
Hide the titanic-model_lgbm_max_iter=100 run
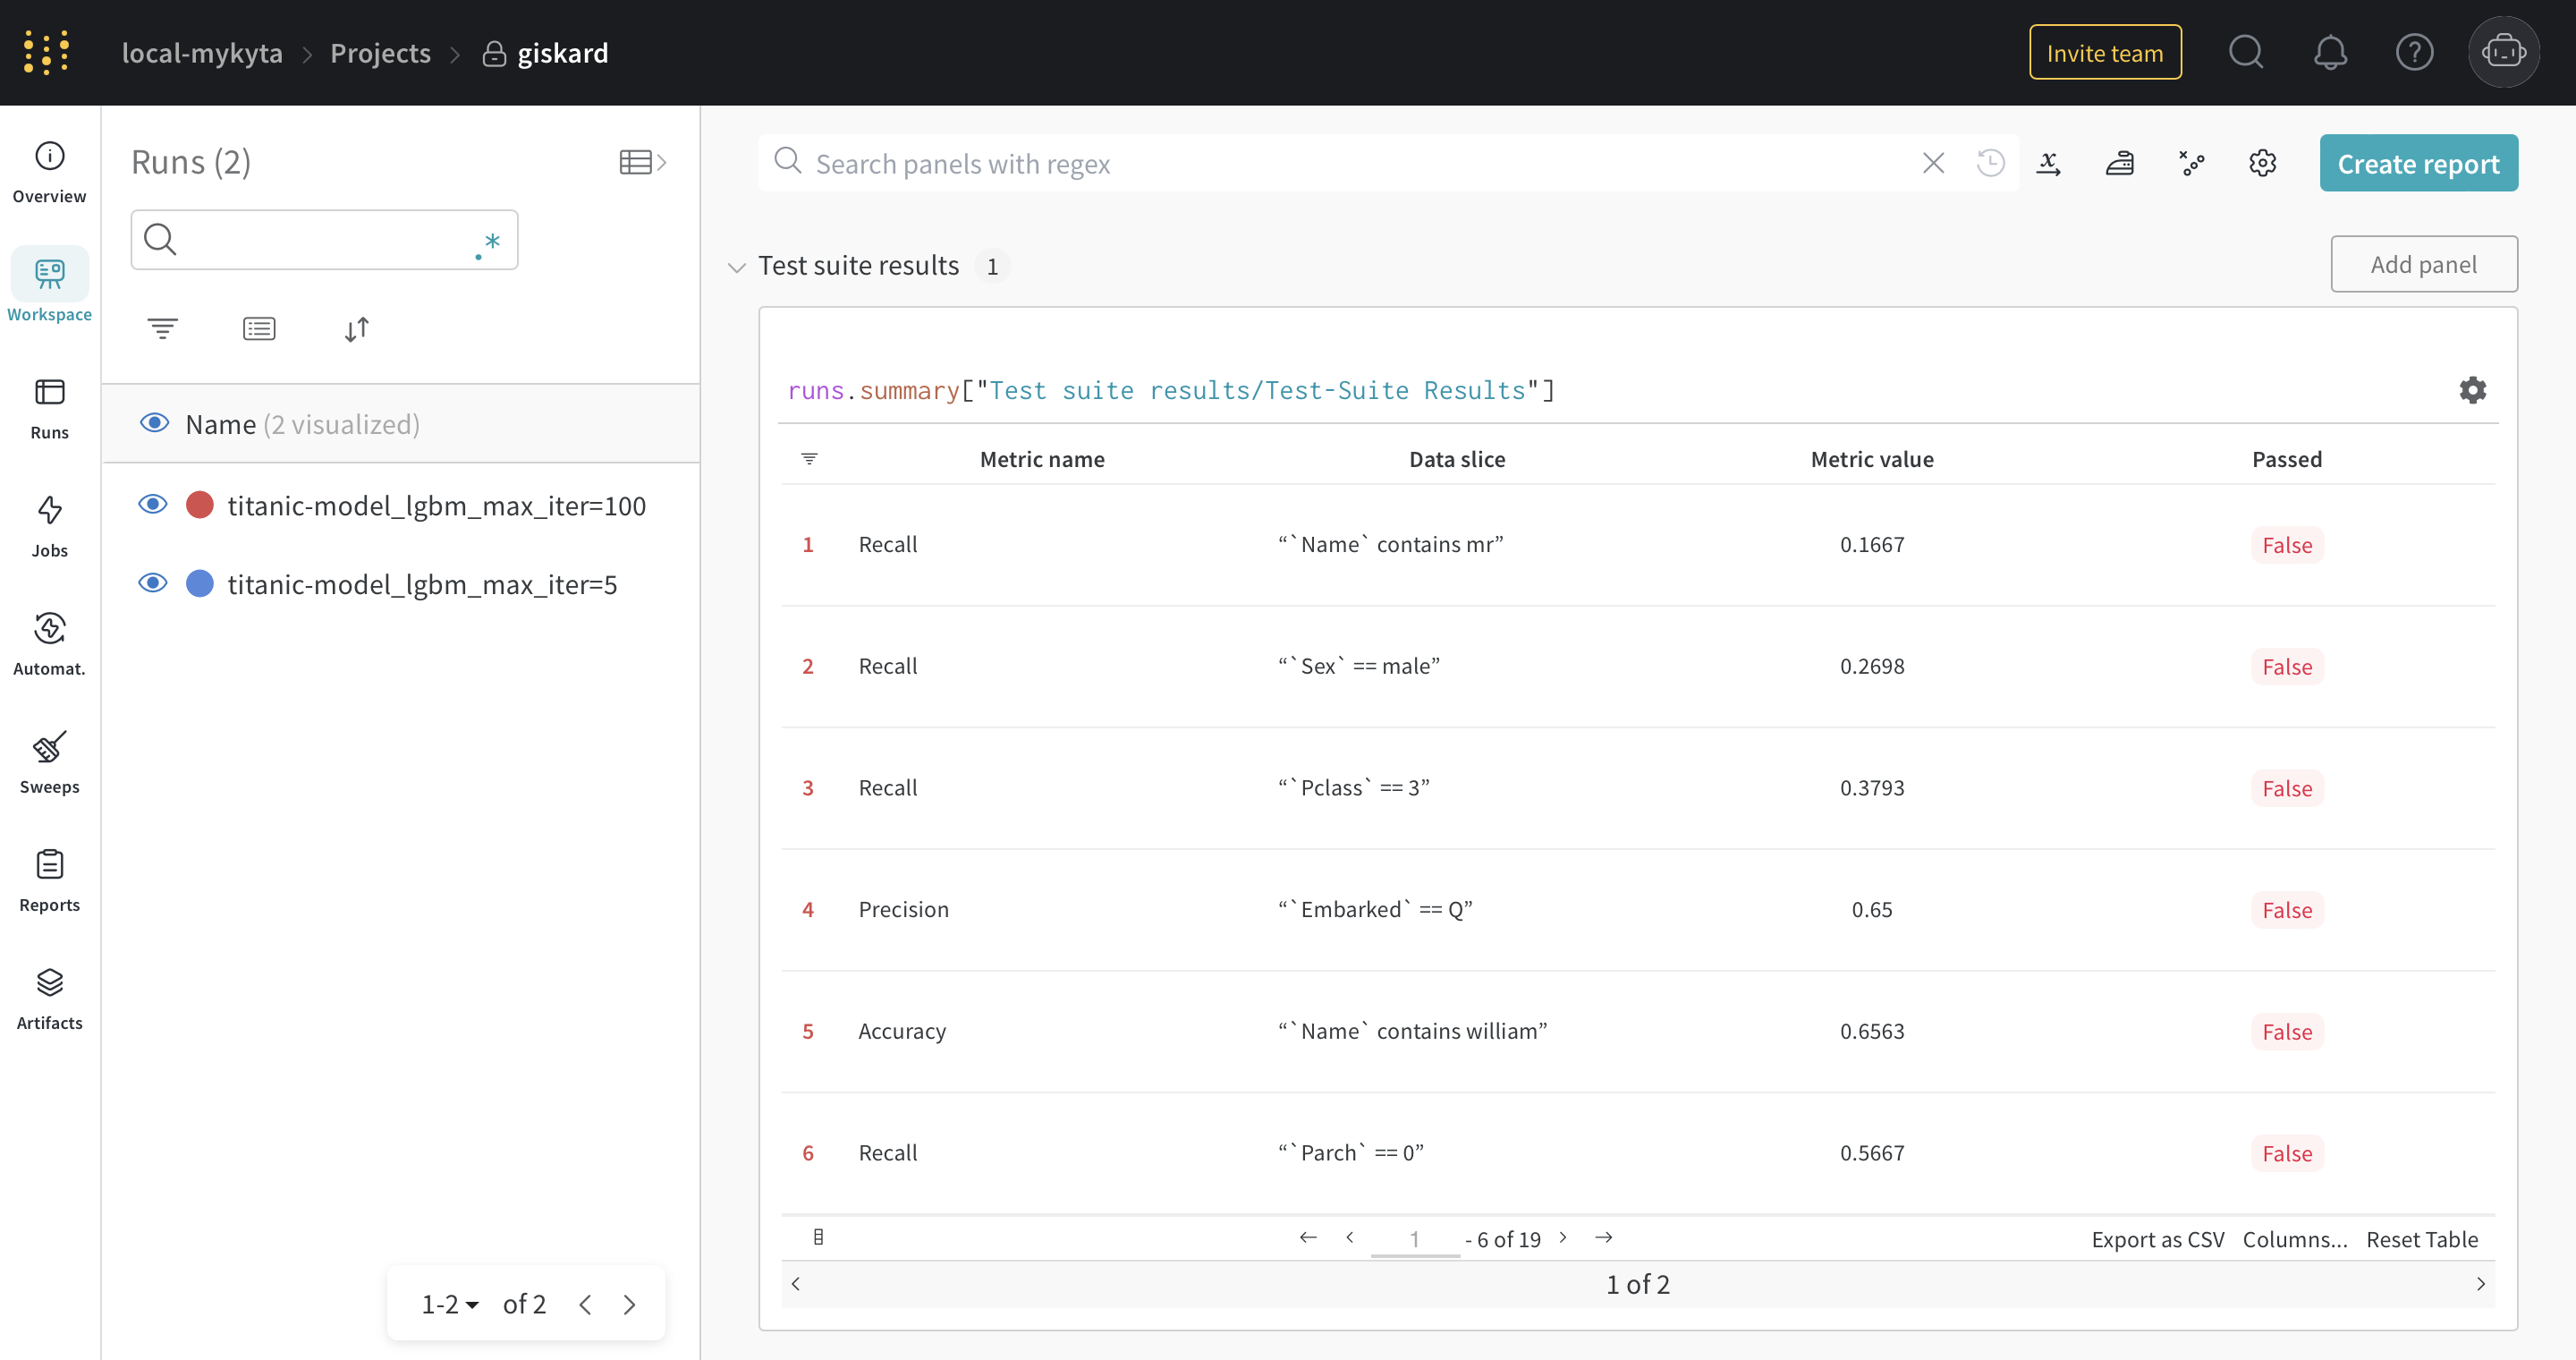point(152,504)
